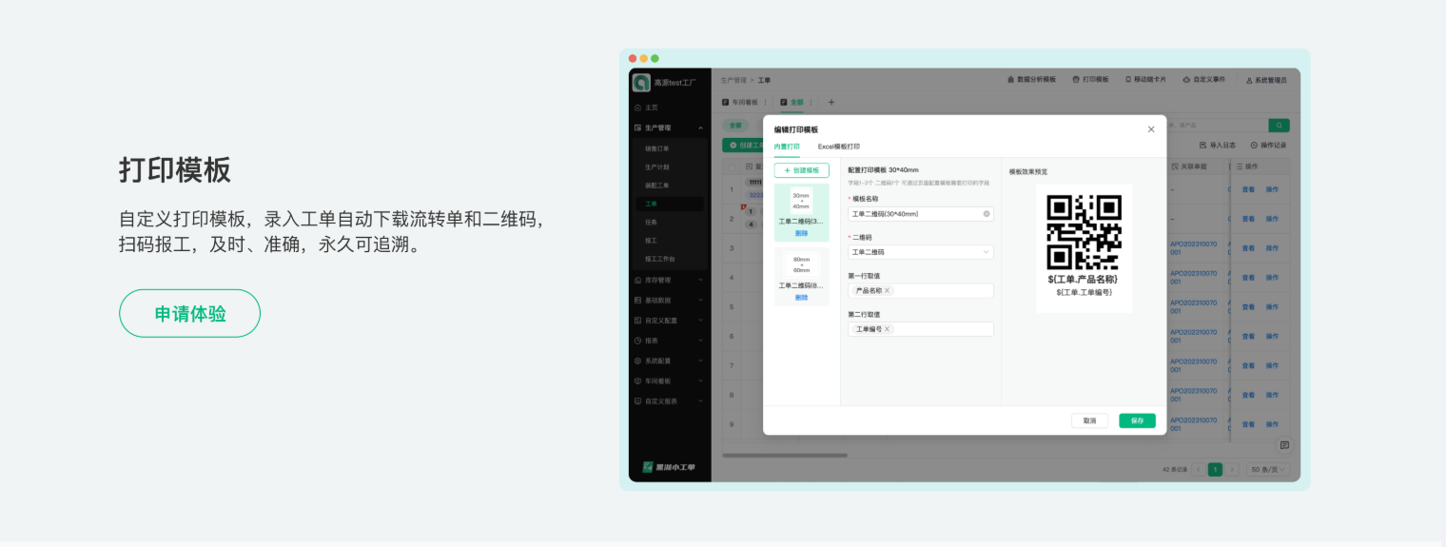Expand the 自定义报表 sidebar section
This screenshot has height=547, width=1446.
coord(700,401)
